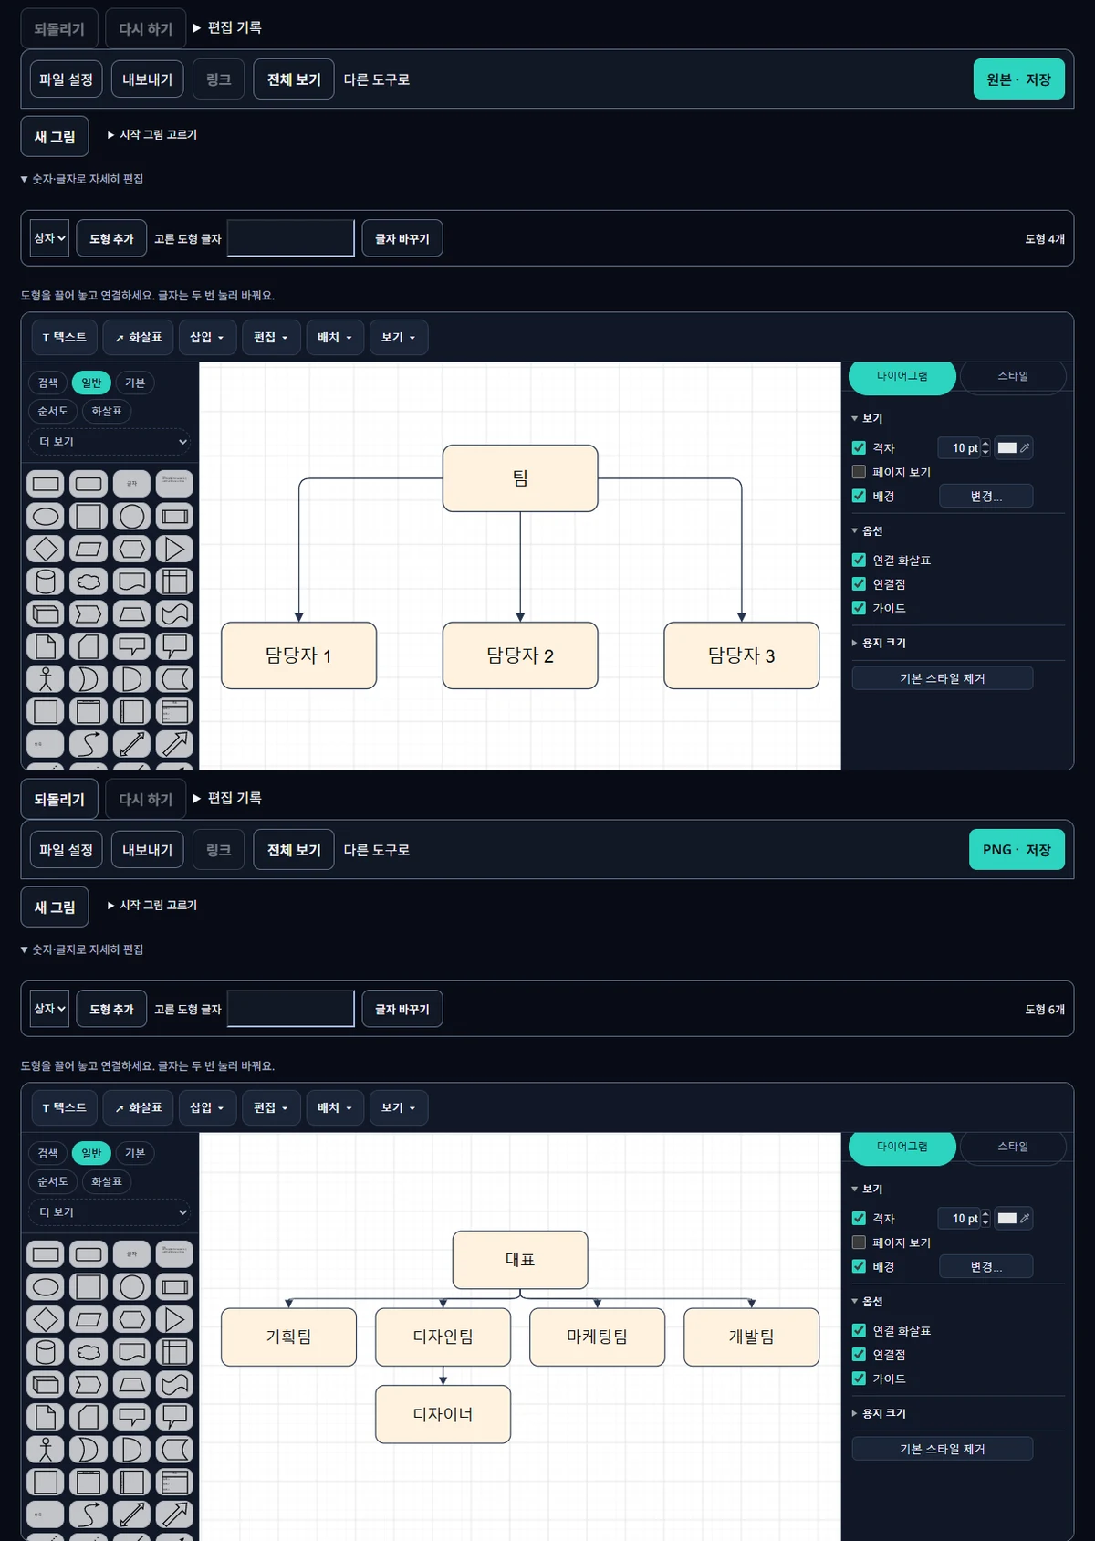
Task: Select the curved S arrow in the lower palette
Action: coord(89,1515)
